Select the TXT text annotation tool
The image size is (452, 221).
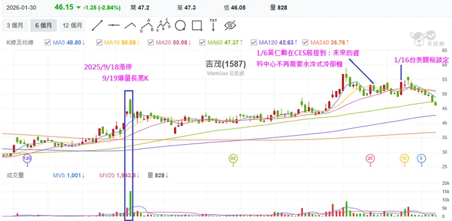coord(213,25)
